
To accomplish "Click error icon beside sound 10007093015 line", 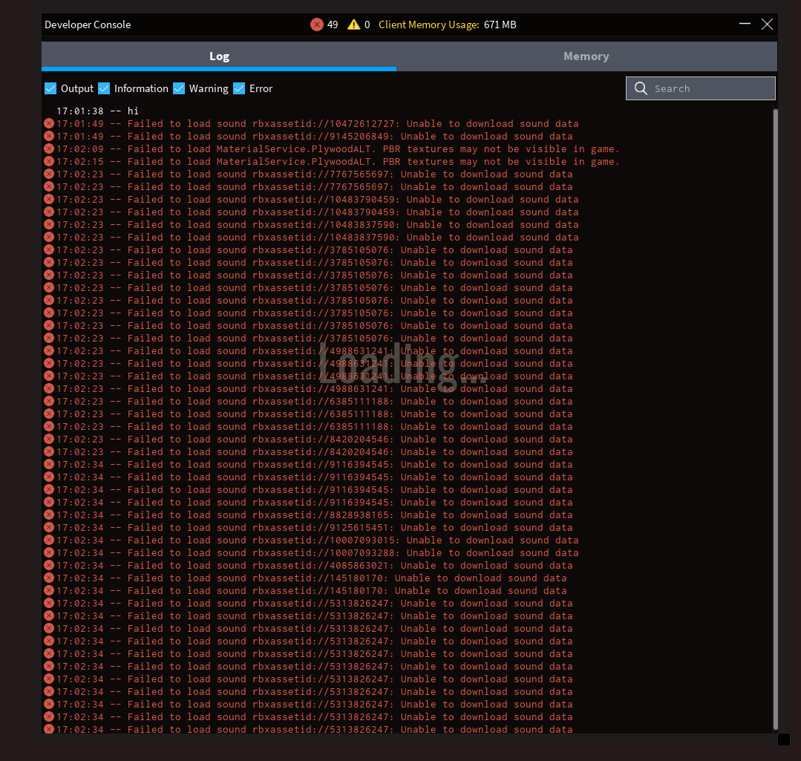I will 49,540.
